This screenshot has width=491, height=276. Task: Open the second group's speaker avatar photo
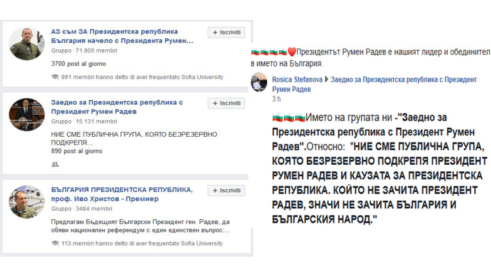coord(27,114)
